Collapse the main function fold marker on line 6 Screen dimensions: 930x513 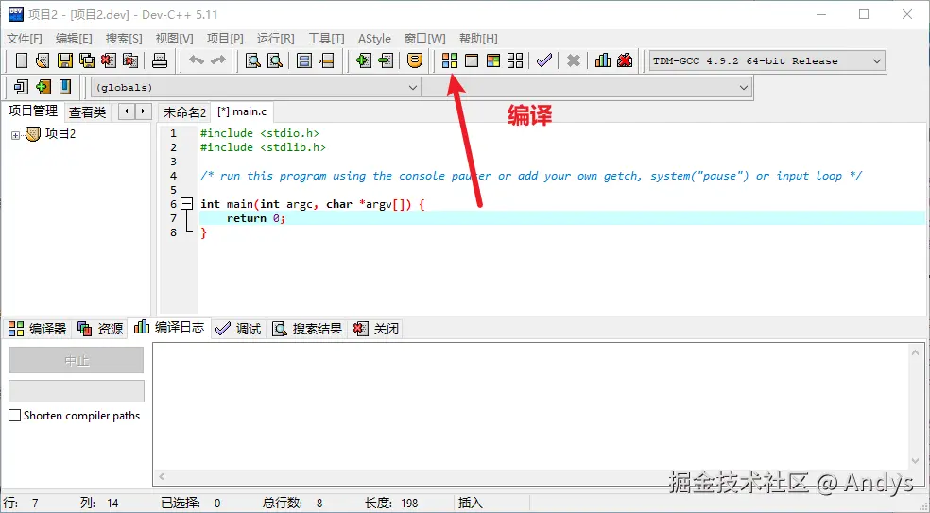click(x=187, y=204)
